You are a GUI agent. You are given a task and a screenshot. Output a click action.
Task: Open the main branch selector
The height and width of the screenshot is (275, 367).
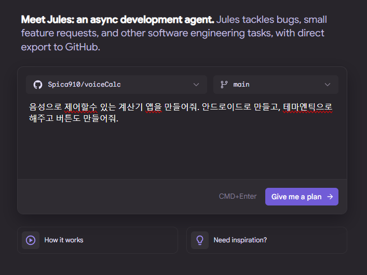coord(276,85)
